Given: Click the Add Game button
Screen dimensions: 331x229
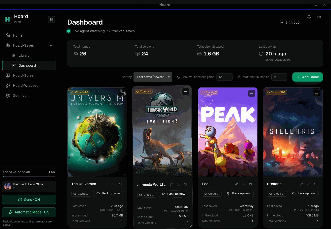Looking at the screenshot, I should coord(308,77).
